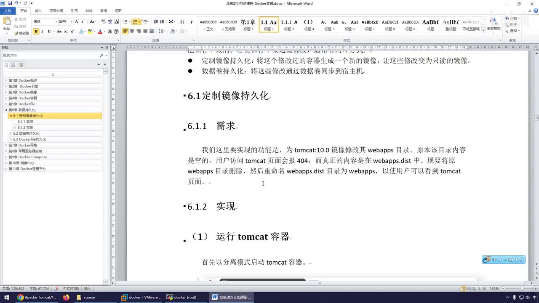Browse pages view icon in navigation pane
The height and width of the screenshot is (303, 539).
pyautogui.click(x=13, y=65)
